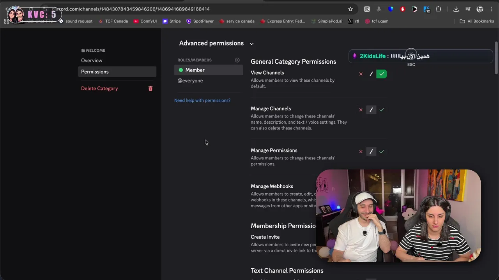
Task: Select the Permissions settings tab
Action: click(117, 72)
